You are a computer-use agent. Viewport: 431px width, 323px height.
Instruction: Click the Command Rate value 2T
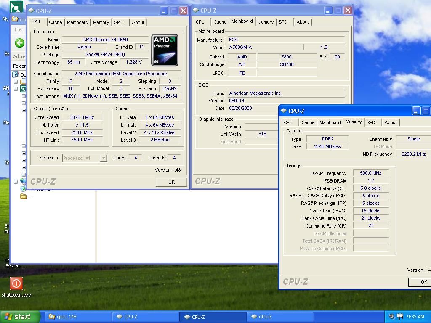tap(371, 225)
